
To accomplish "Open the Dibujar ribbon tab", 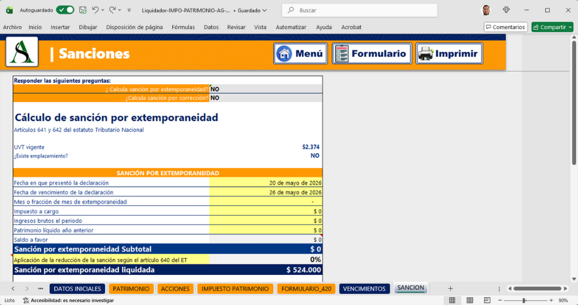I will pos(88,27).
